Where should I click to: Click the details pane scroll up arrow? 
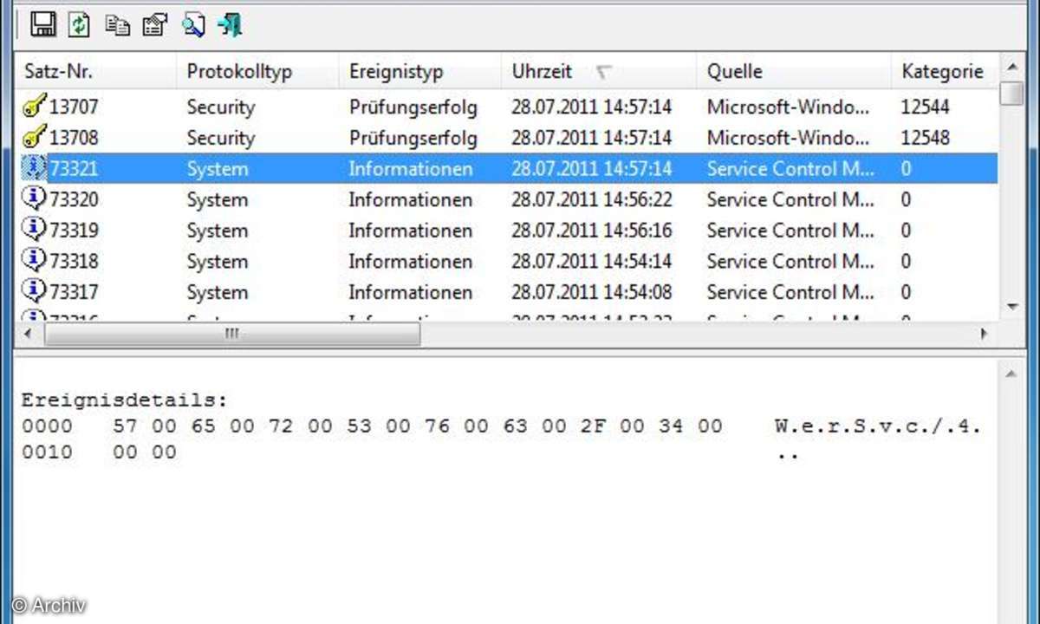click(x=1011, y=373)
